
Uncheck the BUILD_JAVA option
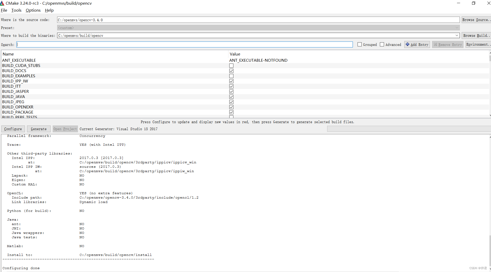231,97
